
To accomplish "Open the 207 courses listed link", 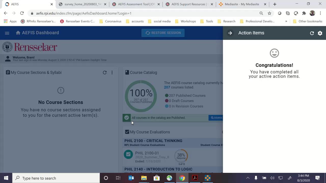I will pyautogui.click(x=167, y=87).
